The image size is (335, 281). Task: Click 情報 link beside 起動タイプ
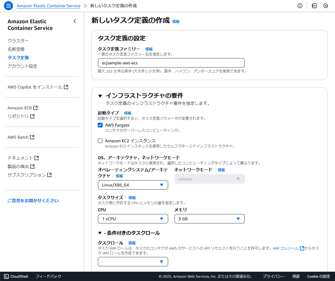(x=128, y=113)
